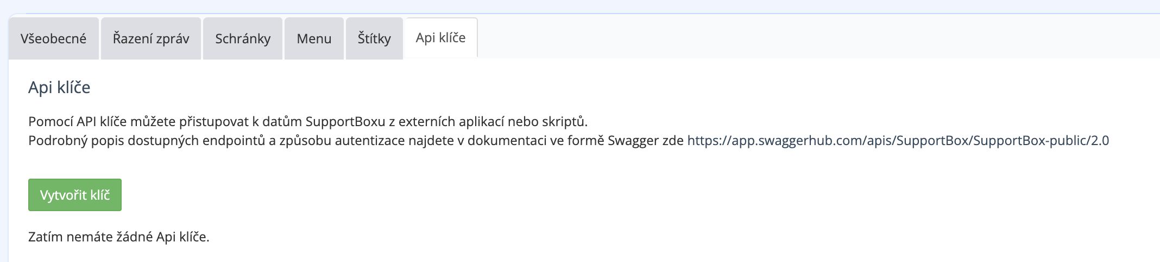
Task: Click the 'Pomocí API klíče' description line
Action: (x=307, y=121)
